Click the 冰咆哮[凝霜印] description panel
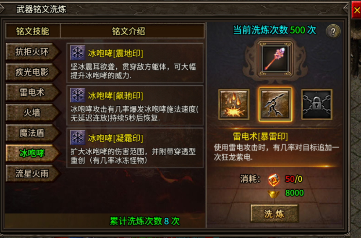361x238 pixels. pos(135,148)
